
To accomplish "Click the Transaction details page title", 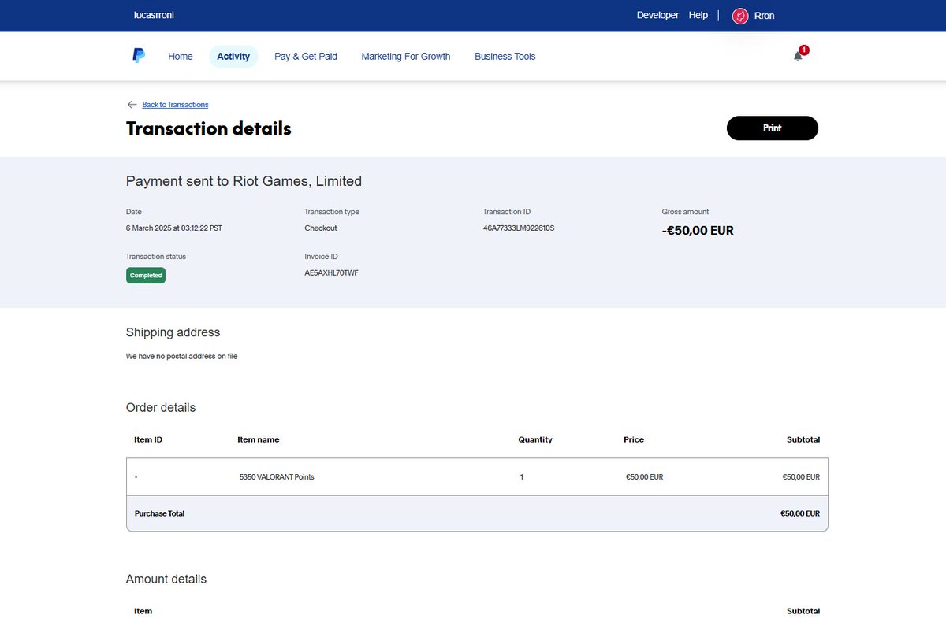I will point(209,128).
